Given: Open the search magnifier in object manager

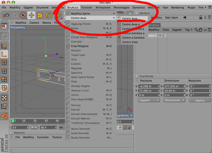Looking at the screenshot, I should click(196, 30).
